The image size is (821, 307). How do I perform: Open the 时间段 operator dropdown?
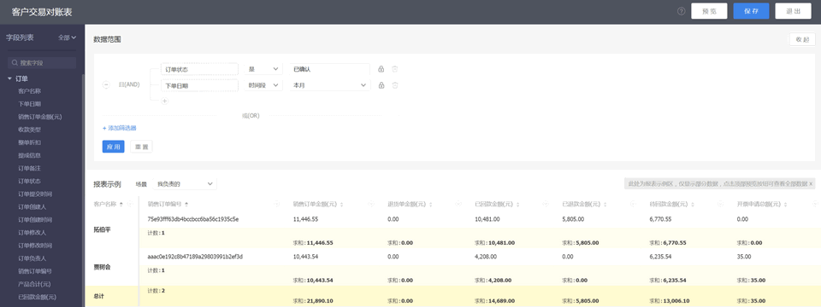[x=263, y=85]
